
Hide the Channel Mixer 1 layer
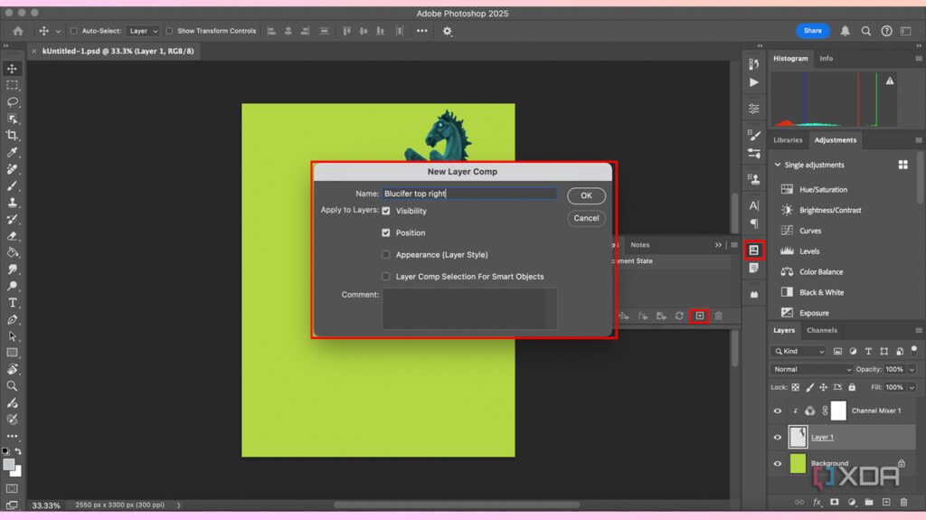pyautogui.click(x=777, y=411)
